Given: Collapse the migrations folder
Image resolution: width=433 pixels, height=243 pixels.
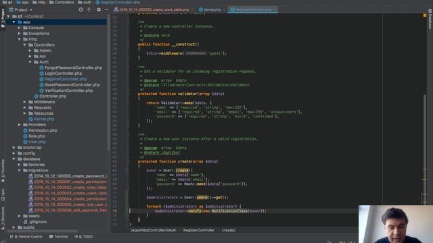Looking at the screenshot, I should point(20,170).
